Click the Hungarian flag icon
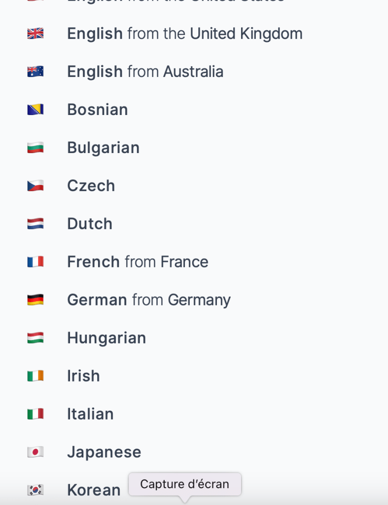This screenshot has width=388, height=505. coord(35,338)
